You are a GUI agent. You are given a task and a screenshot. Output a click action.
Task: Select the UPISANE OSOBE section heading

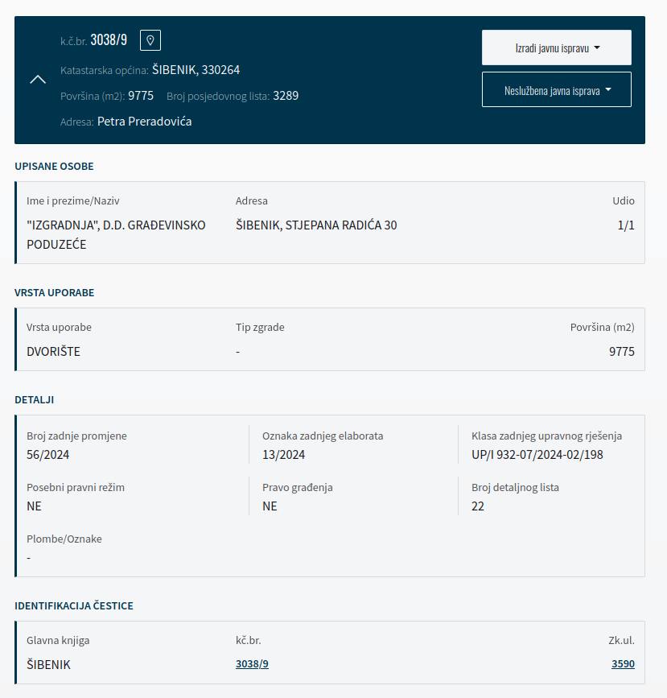54,167
